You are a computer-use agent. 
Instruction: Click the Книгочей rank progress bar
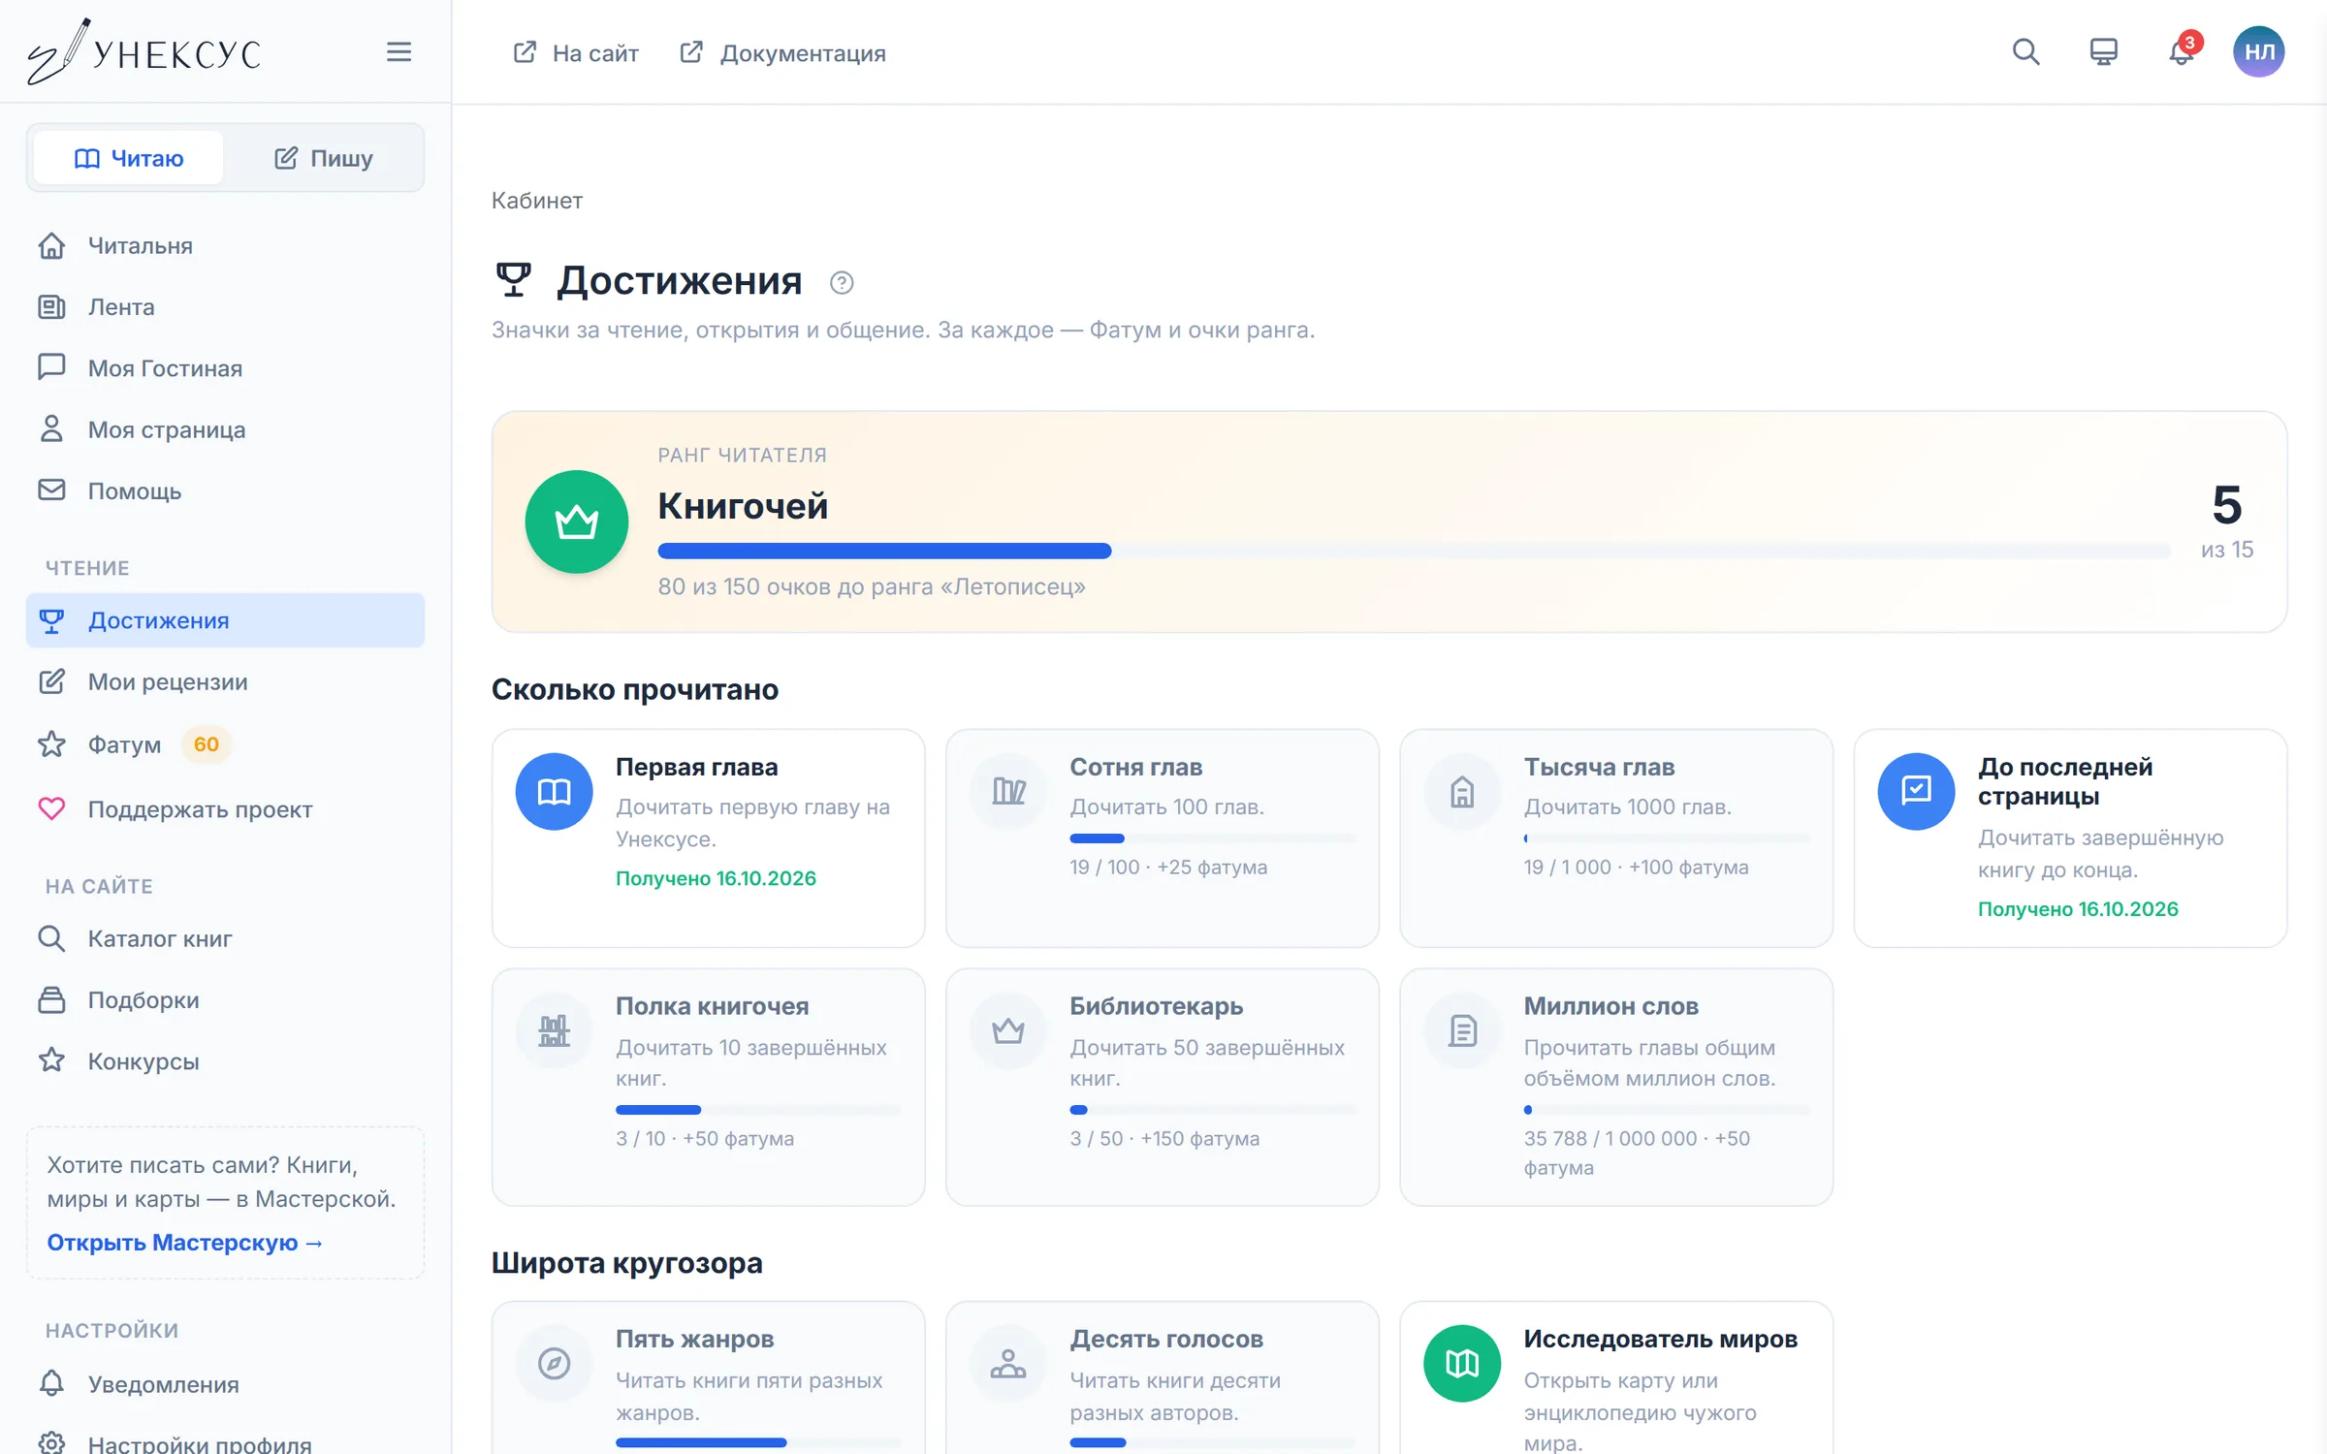[x=1414, y=551]
